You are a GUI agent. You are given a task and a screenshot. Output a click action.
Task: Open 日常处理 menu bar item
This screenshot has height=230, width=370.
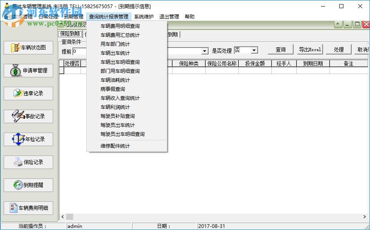pos(48,16)
